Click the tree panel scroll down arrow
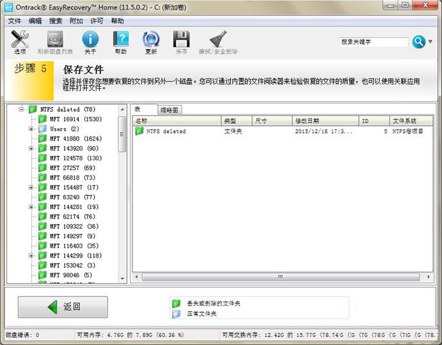The height and width of the screenshot is (345, 442). (122, 279)
